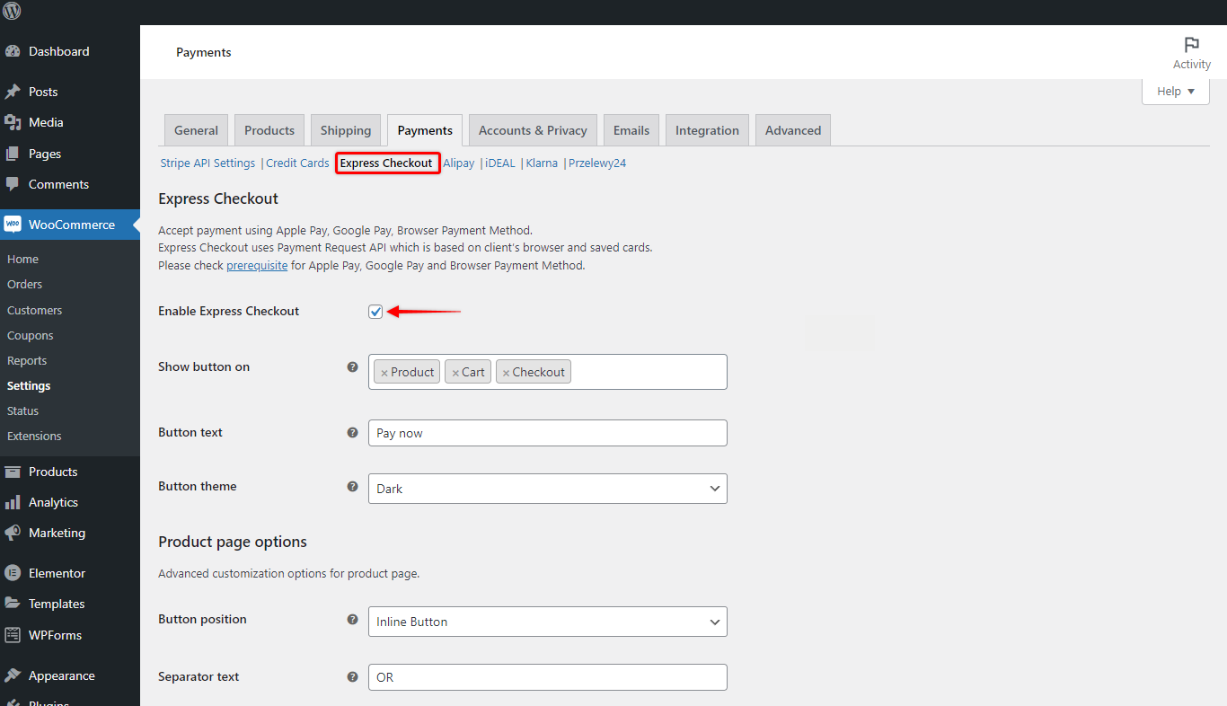Viewport: 1227px width, 706px height.
Task: Click into the Button text field
Action: pyautogui.click(x=547, y=433)
